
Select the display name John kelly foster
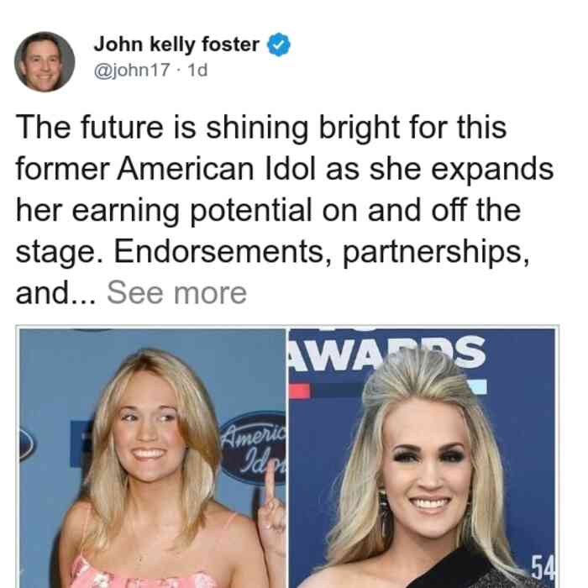pyautogui.click(x=176, y=45)
